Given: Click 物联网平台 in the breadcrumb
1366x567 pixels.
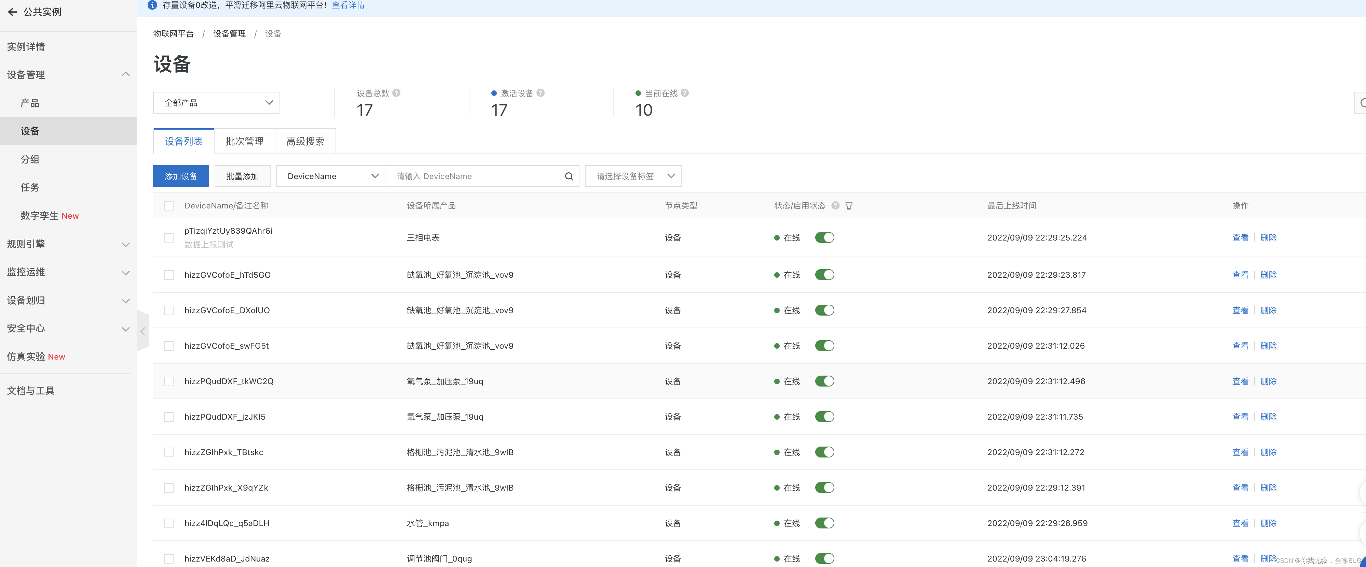Looking at the screenshot, I should coord(174,34).
